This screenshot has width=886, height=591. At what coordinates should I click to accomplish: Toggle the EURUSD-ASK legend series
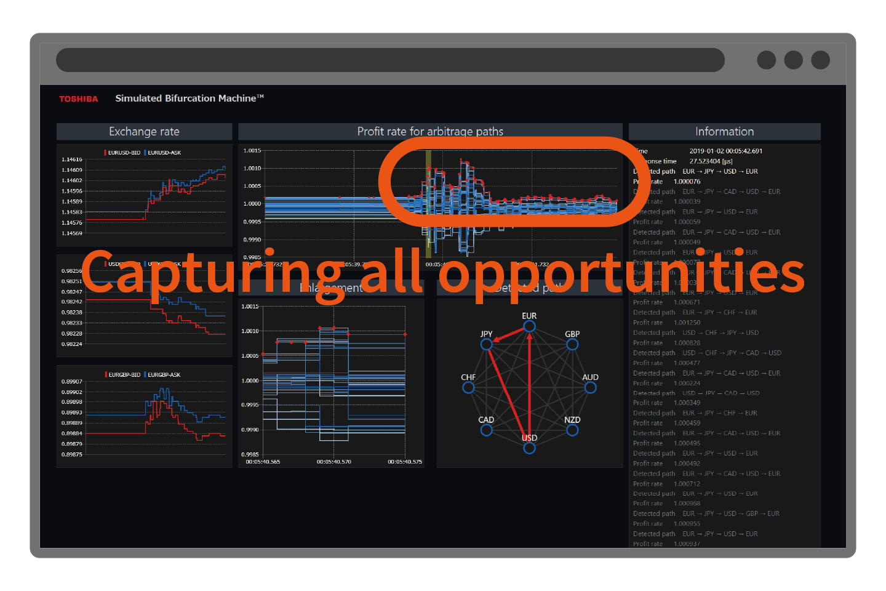point(162,153)
